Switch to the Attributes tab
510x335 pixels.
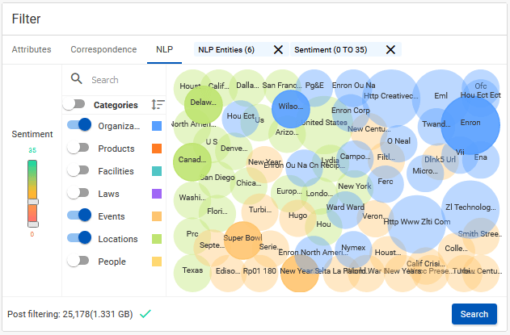tap(32, 49)
